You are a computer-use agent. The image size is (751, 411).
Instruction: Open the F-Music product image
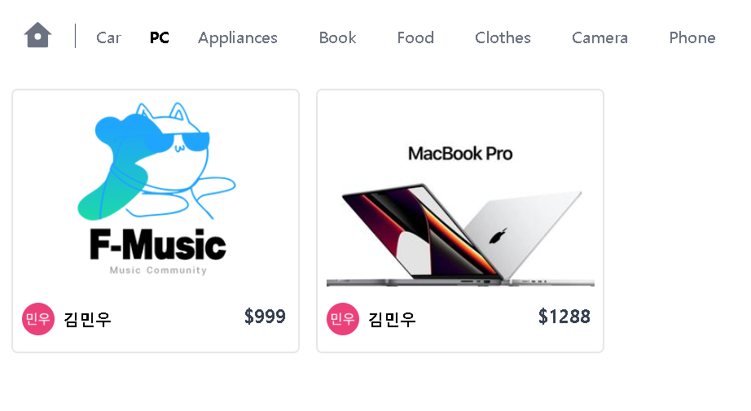click(x=156, y=191)
